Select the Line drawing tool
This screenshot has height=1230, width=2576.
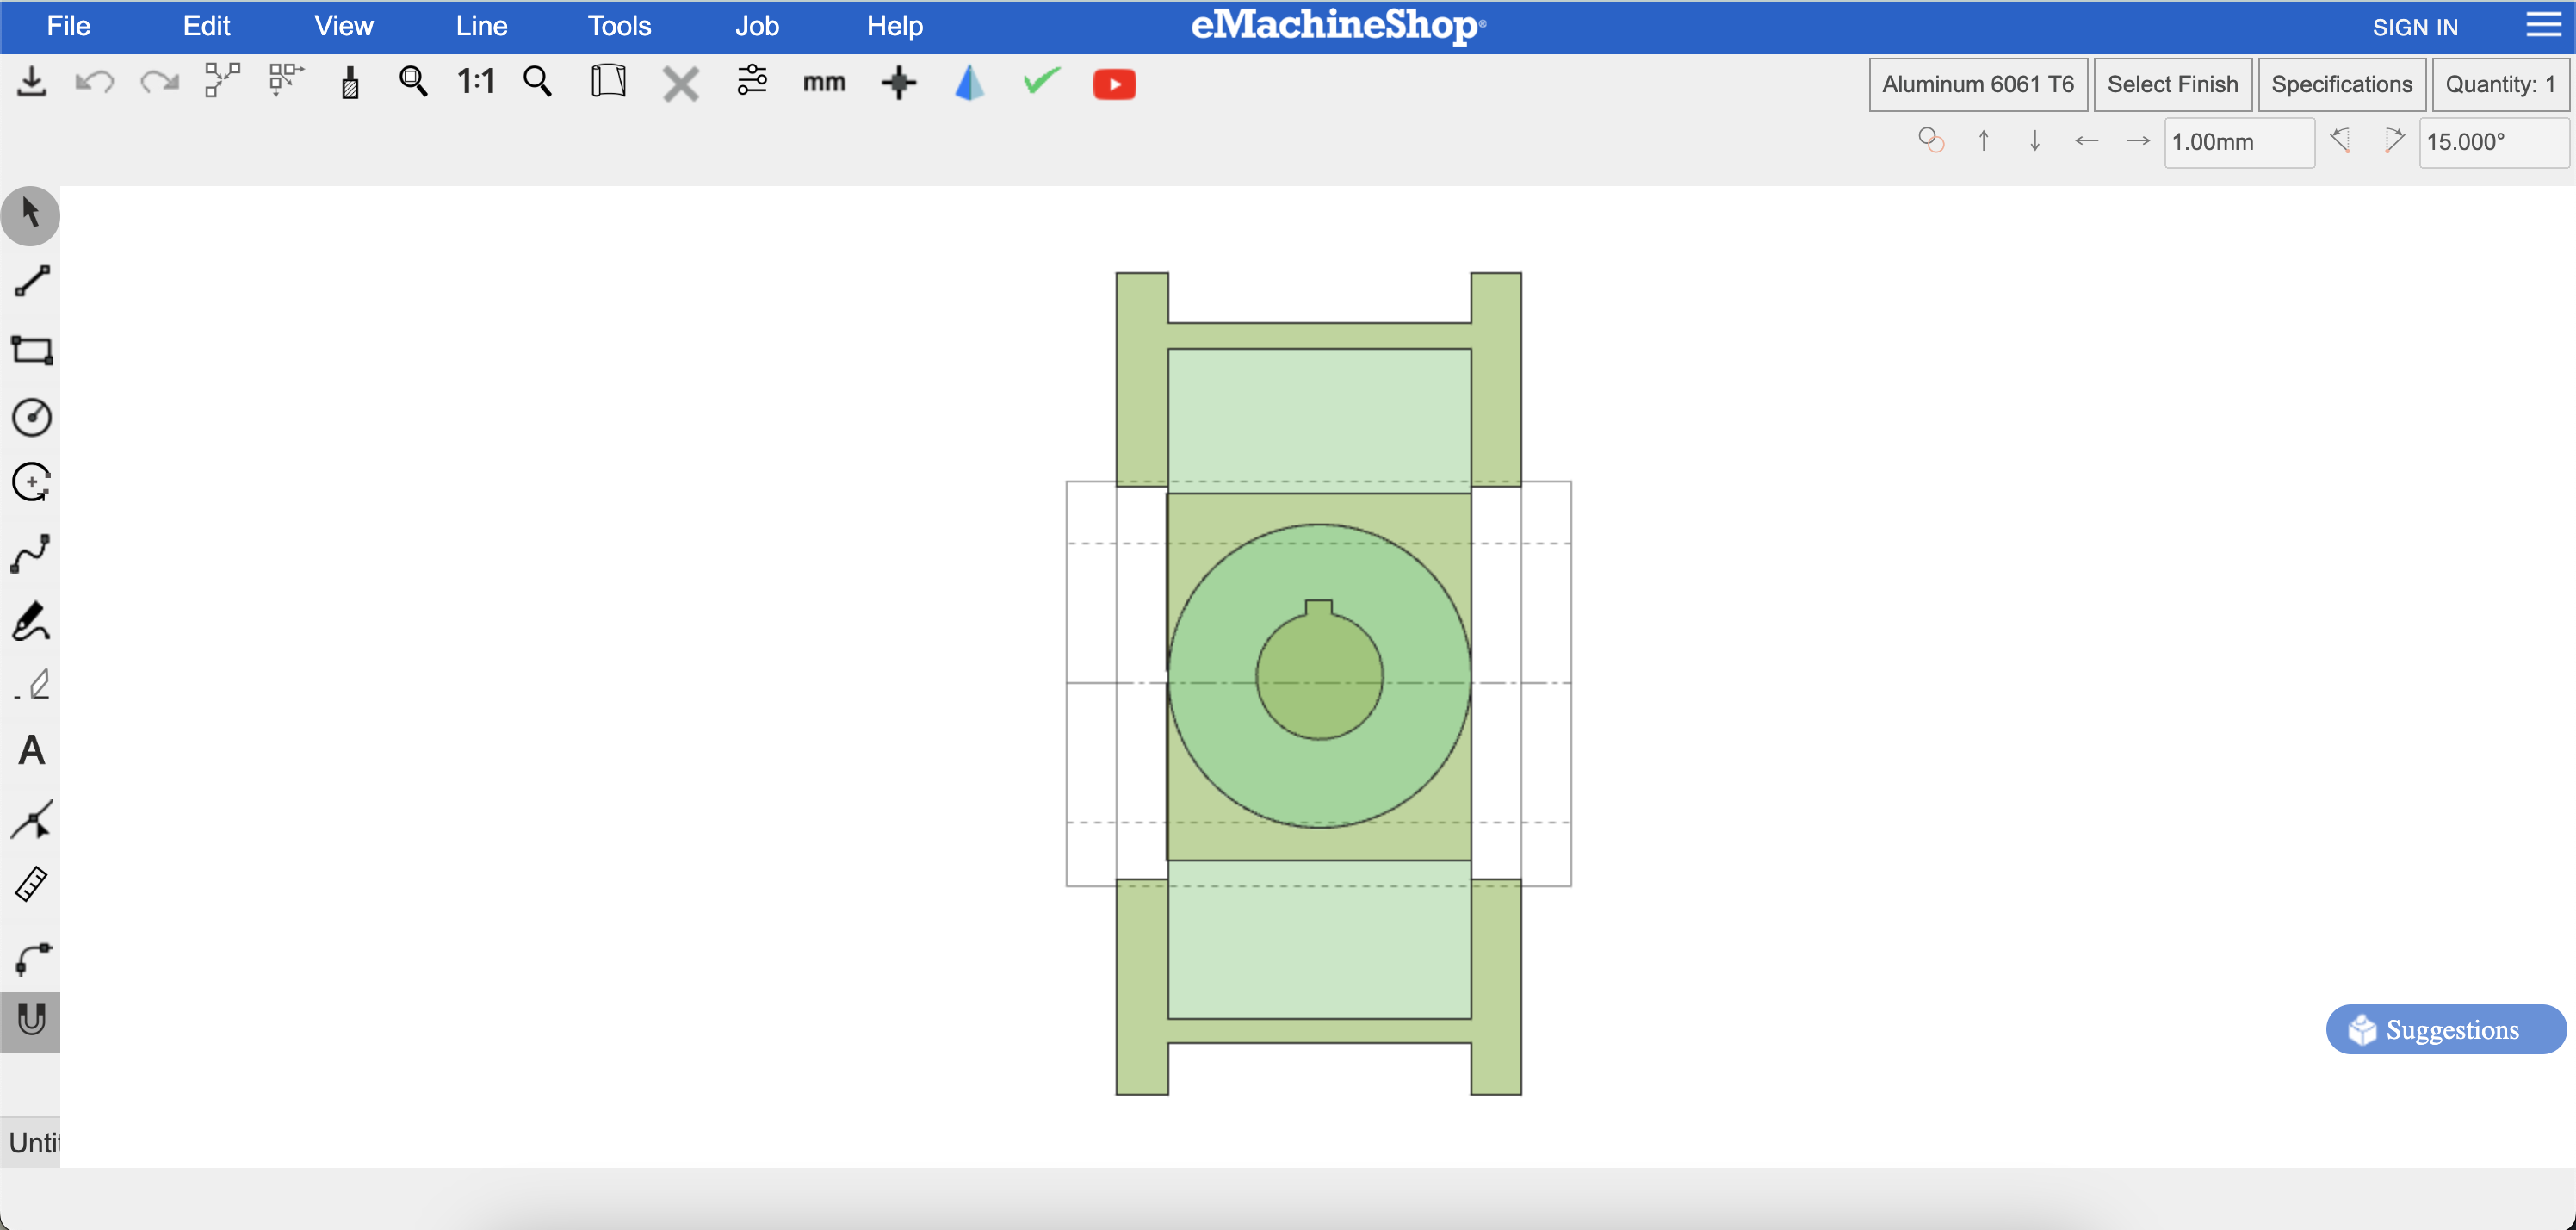(x=31, y=281)
